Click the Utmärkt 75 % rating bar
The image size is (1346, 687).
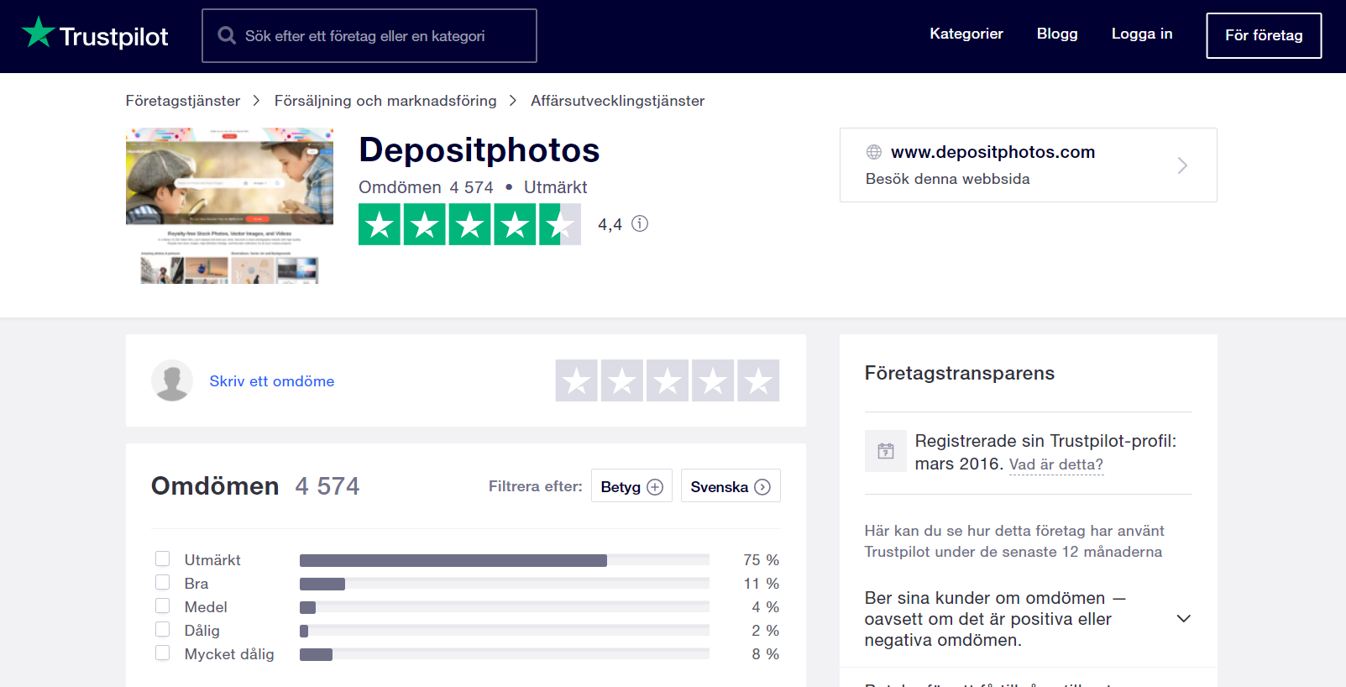tap(504, 560)
